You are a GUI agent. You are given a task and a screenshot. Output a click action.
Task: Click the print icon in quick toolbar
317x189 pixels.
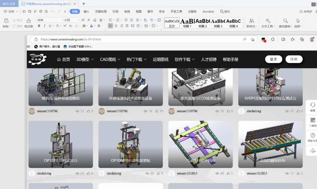(41, 11)
